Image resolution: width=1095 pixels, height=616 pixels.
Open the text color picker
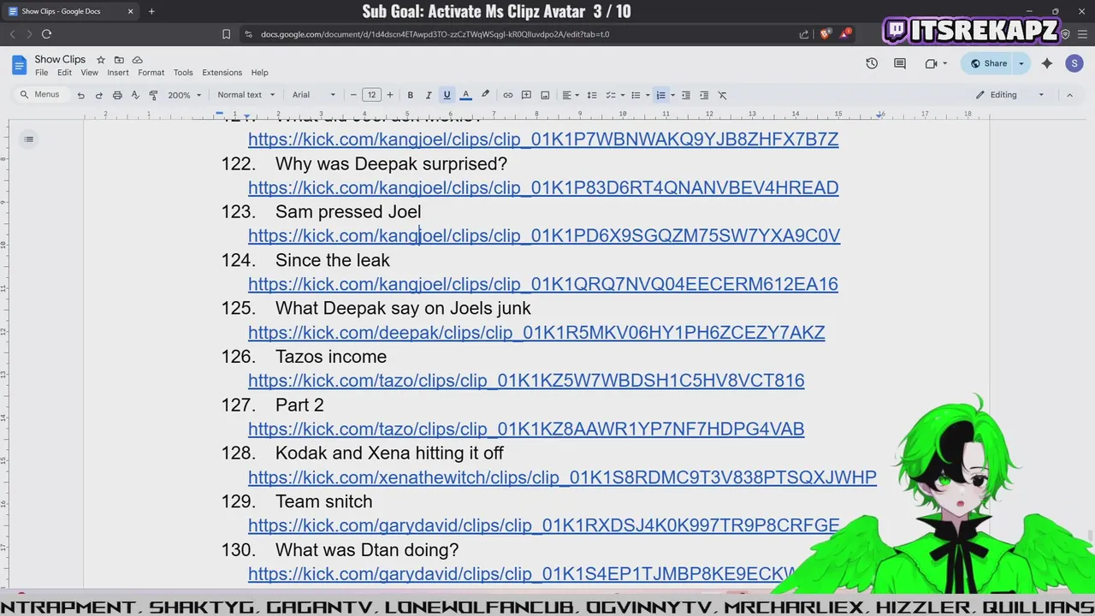point(465,95)
